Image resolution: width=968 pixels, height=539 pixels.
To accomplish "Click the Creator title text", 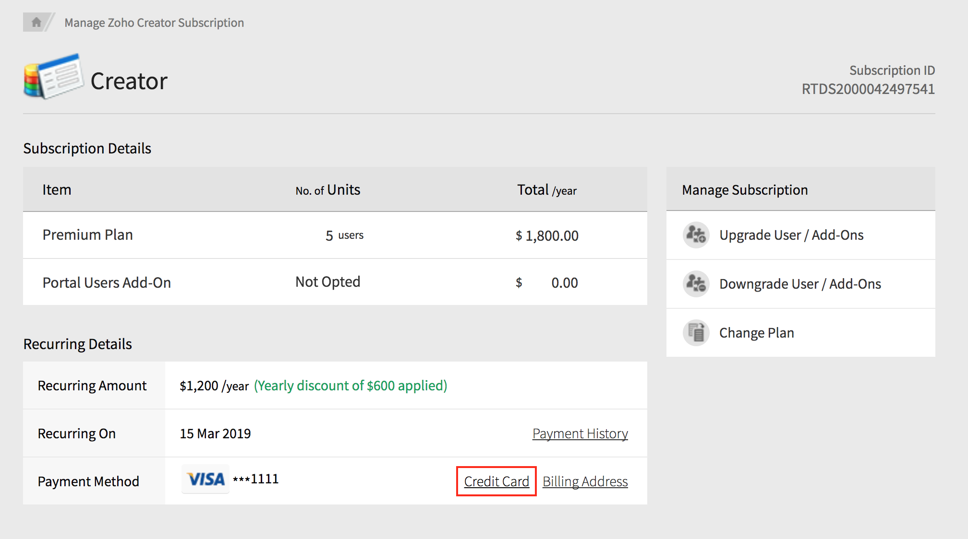I will pos(129,81).
